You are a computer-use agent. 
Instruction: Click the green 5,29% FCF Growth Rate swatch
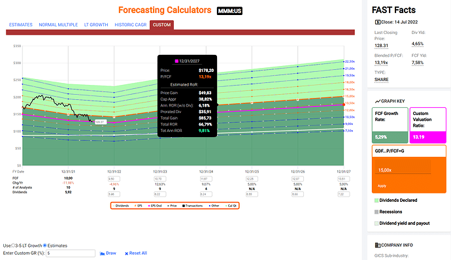click(x=390, y=137)
